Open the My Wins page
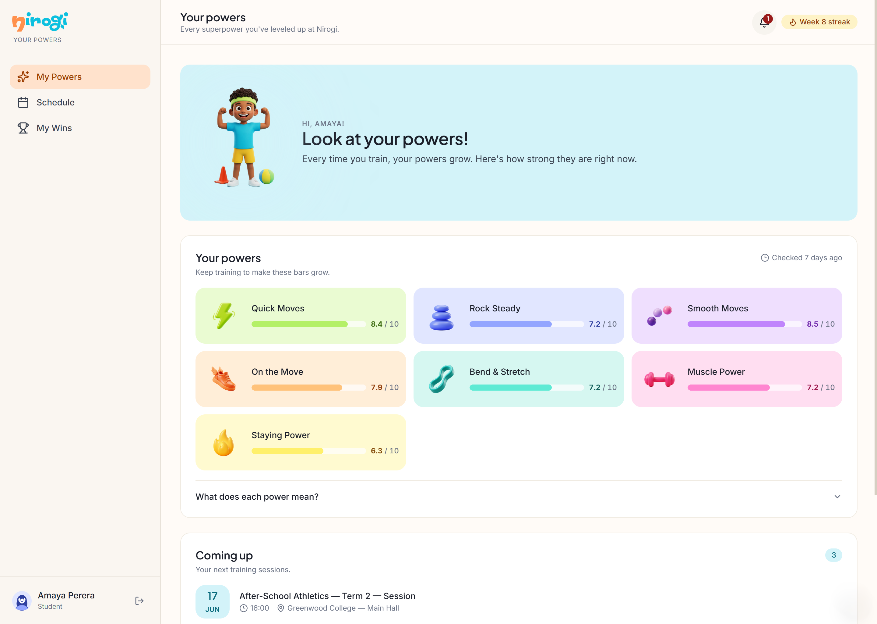This screenshot has width=877, height=624. point(80,128)
